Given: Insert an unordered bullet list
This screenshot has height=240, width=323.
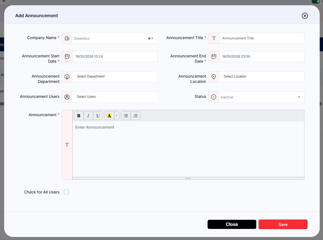Looking at the screenshot, I should [x=126, y=116].
